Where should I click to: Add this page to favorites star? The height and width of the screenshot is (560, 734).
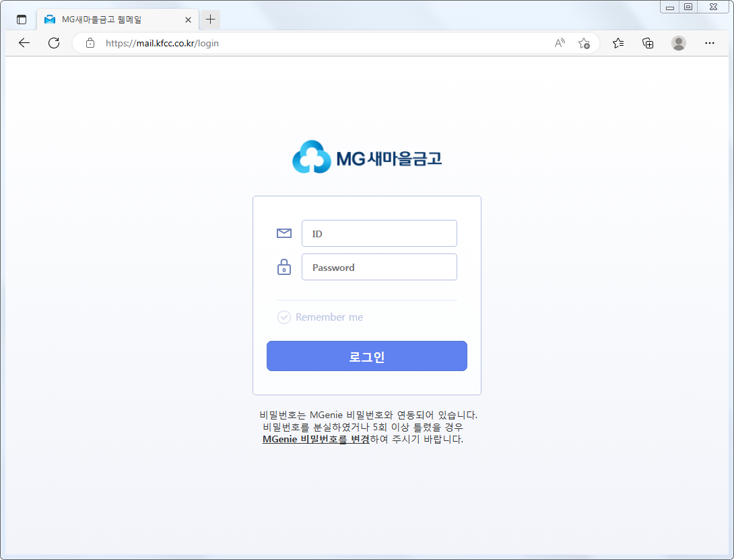click(x=584, y=43)
